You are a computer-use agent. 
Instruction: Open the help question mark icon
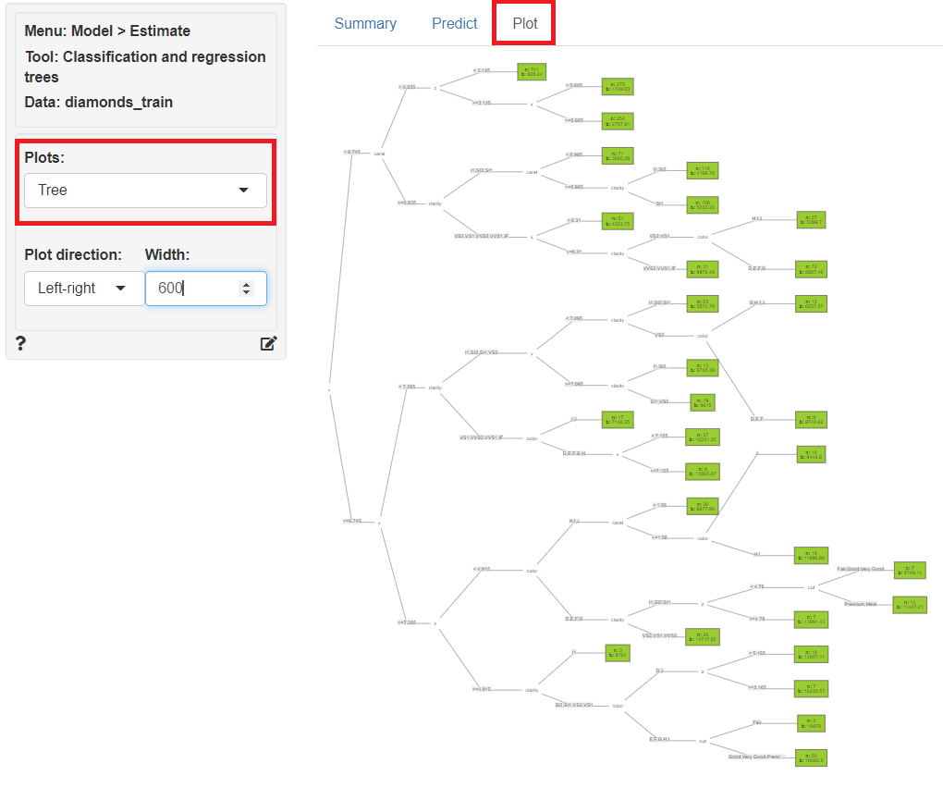click(20, 344)
